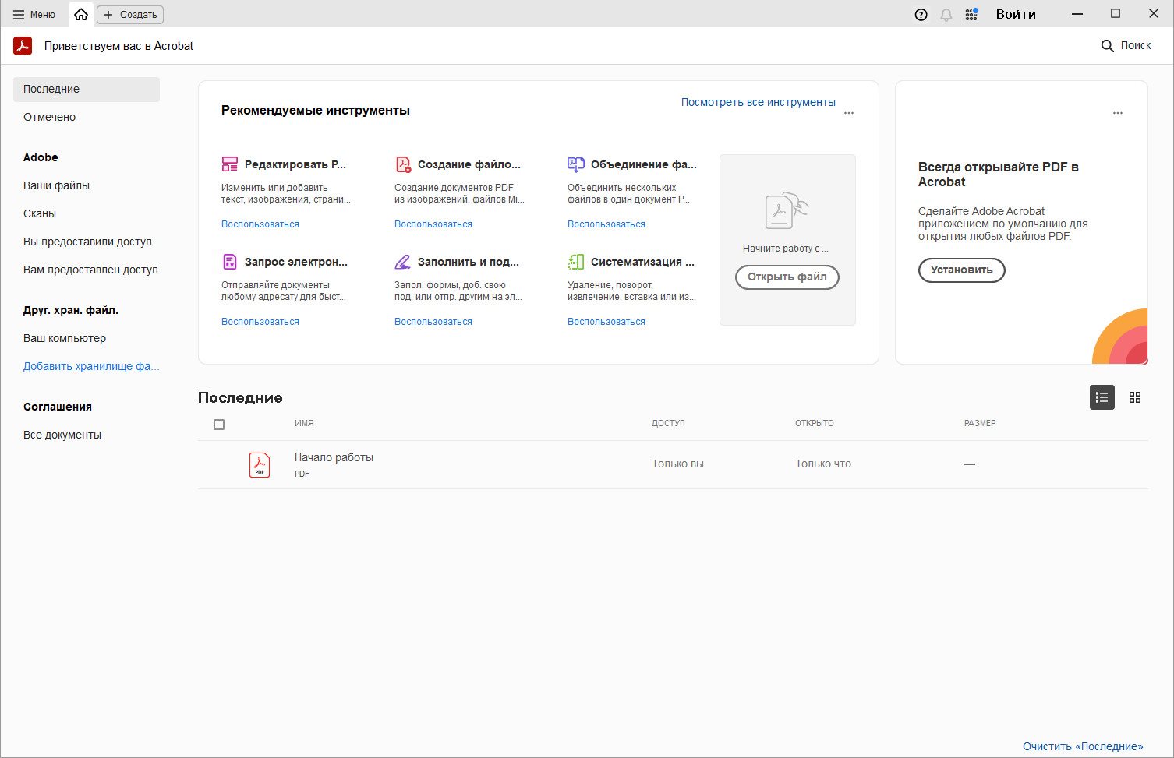Click the notifications bell icon
The image size is (1174, 758).
946,15
